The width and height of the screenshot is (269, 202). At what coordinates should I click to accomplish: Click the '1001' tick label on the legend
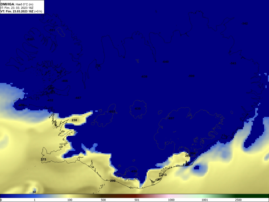[x=205, y=200]
